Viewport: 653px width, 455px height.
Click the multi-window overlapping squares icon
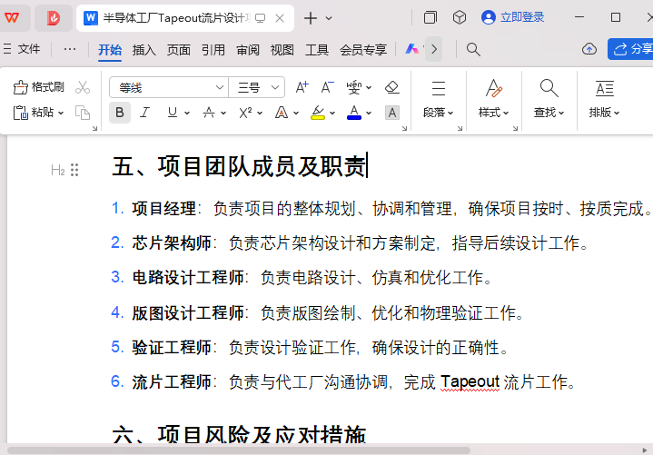point(430,17)
